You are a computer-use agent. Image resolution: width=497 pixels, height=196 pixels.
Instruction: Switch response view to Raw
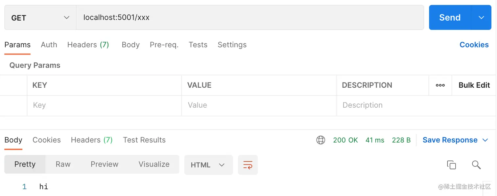pyautogui.click(x=63, y=164)
